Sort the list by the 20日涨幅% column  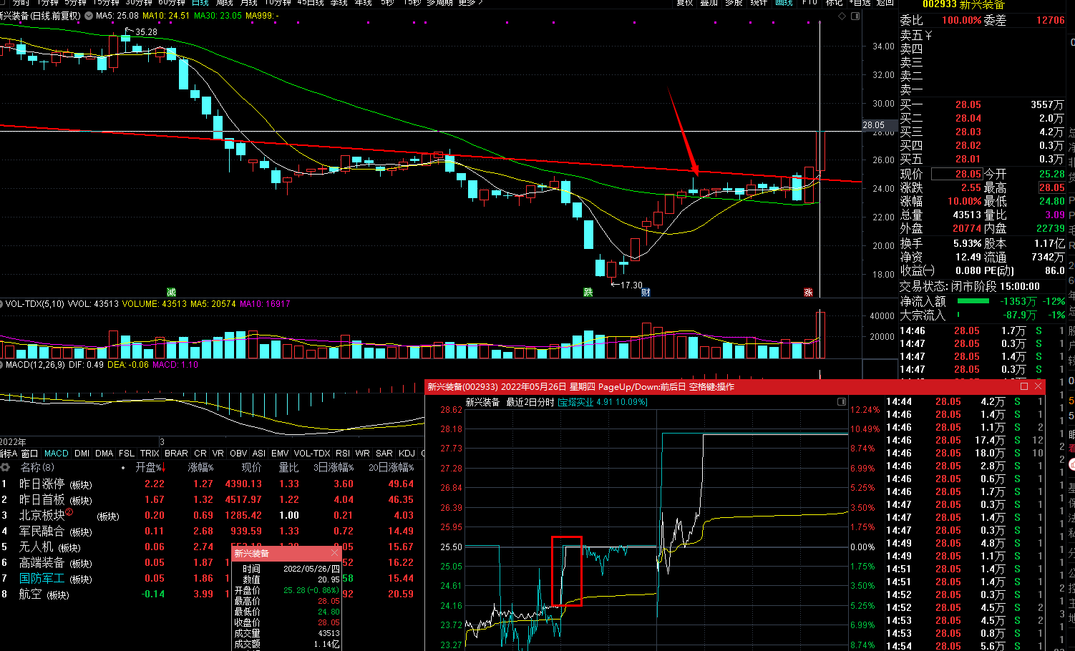tap(391, 467)
